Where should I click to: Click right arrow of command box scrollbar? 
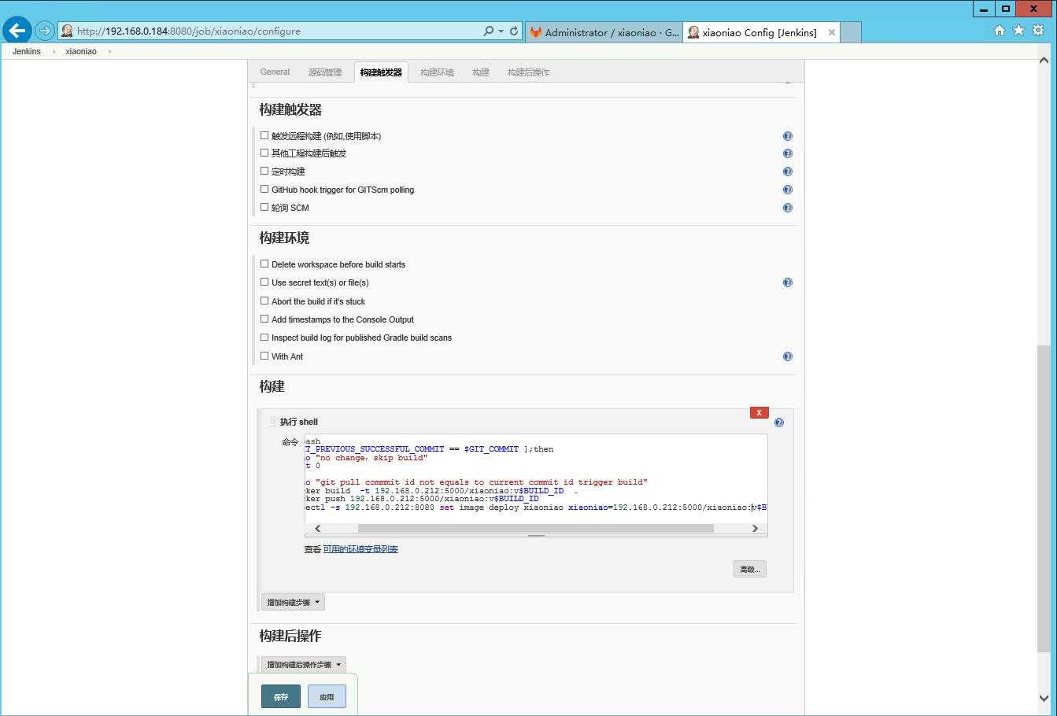[x=755, y=529]
